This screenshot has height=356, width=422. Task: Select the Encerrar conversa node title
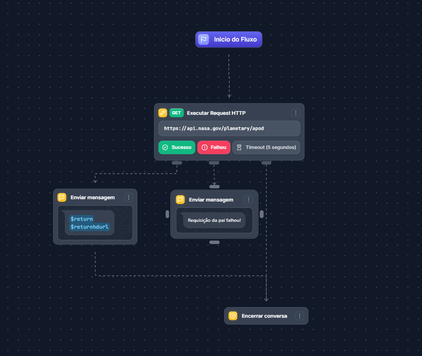pos(264,316)
